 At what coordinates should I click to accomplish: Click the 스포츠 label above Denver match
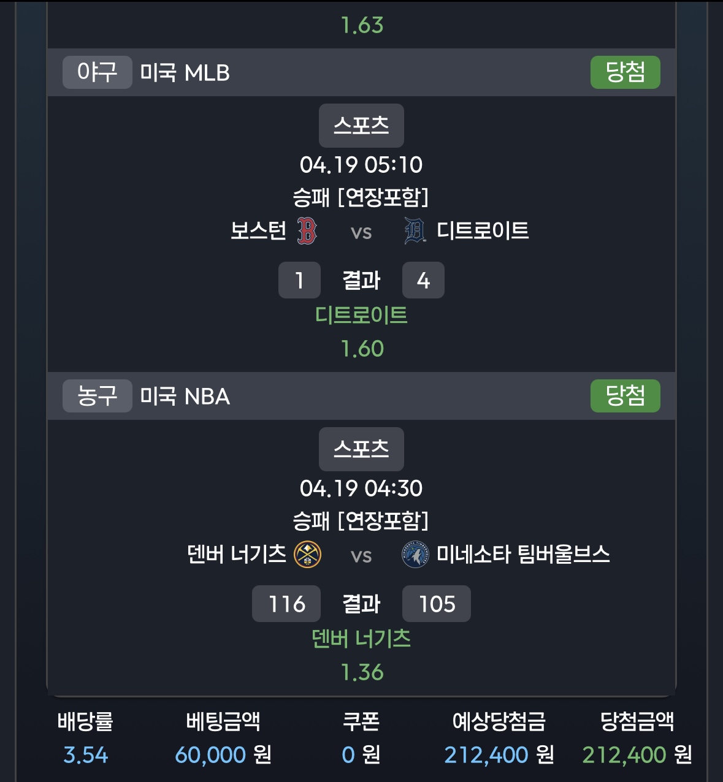[x=361, y=449]
